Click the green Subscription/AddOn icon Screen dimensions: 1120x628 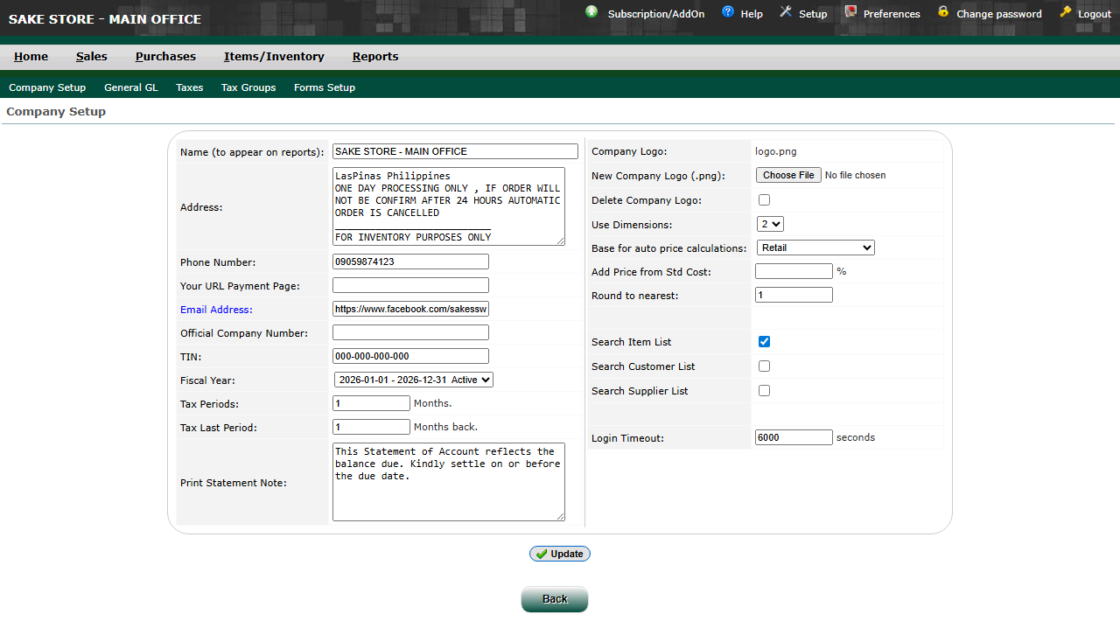(x=591, y=12)
